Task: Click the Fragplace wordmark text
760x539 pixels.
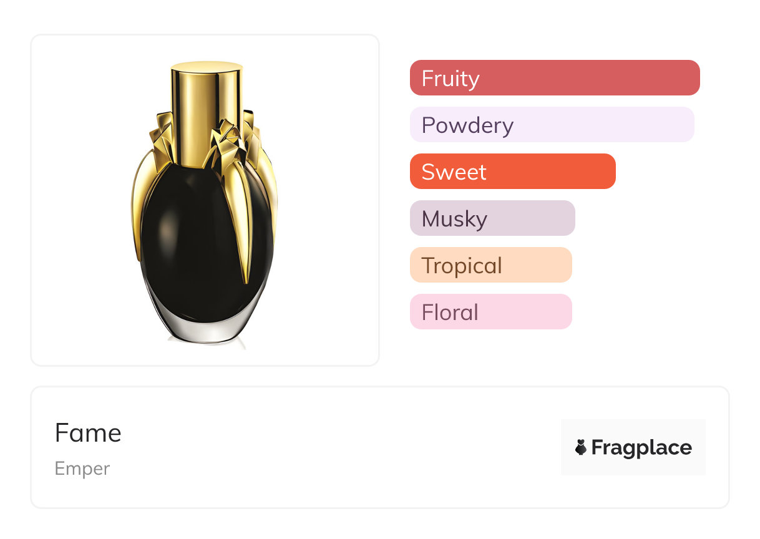Action: point(641,448)
